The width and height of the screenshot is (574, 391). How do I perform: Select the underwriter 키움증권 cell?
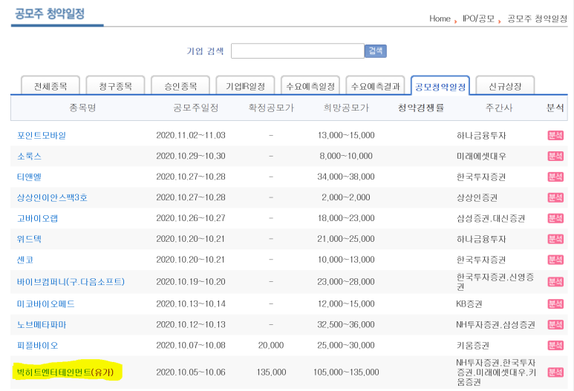pyautogui.click(x=472, y=345)
